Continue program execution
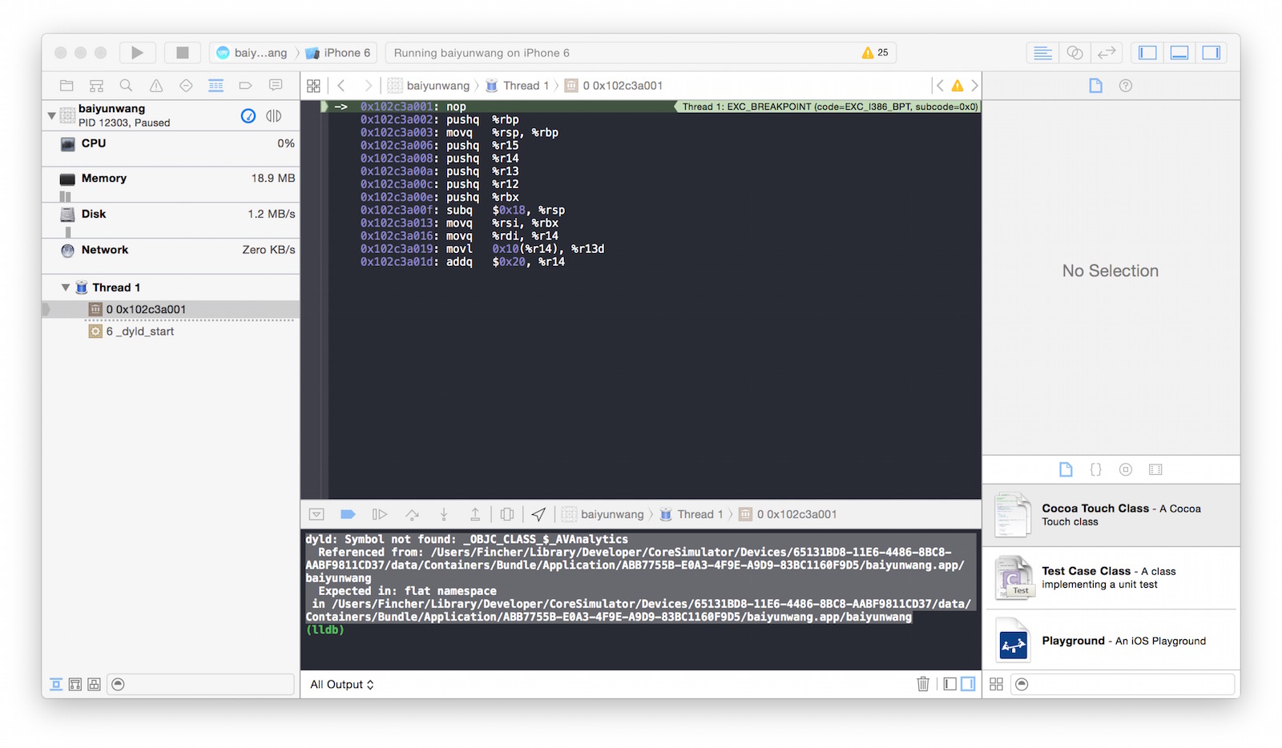Image resolution: width=1282 pixels, height=748 pixels. (380, 514)
